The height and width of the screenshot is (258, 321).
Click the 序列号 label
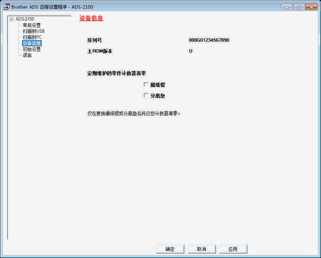94,40
